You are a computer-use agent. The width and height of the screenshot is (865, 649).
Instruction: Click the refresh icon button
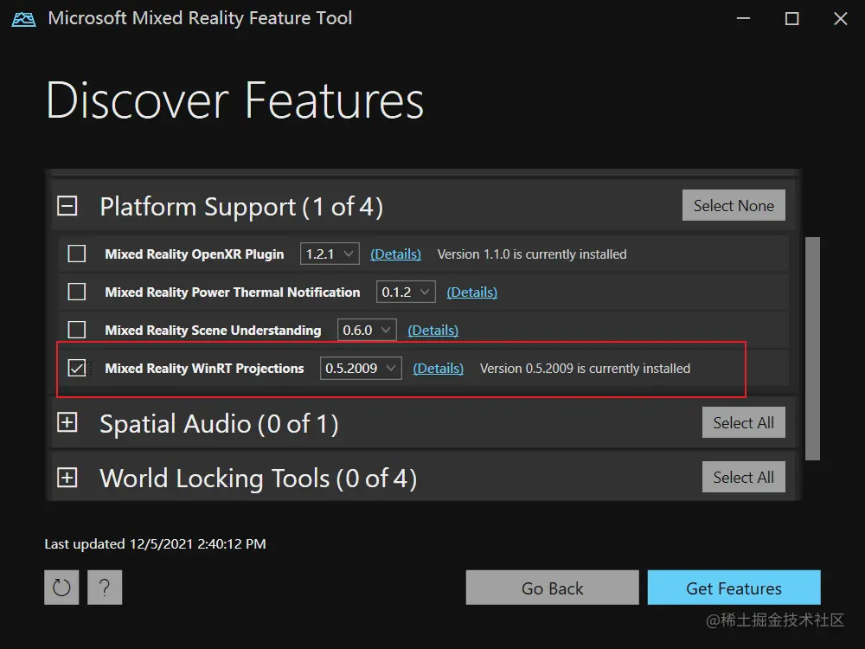click(x=61, y=588)
